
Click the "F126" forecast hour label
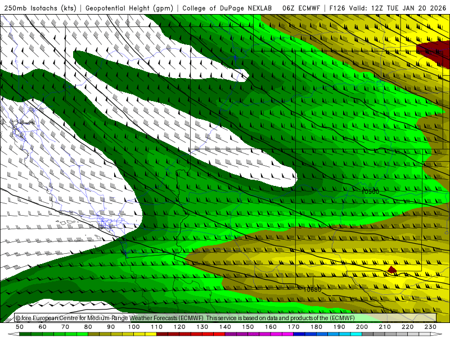[x=337, y=8]
